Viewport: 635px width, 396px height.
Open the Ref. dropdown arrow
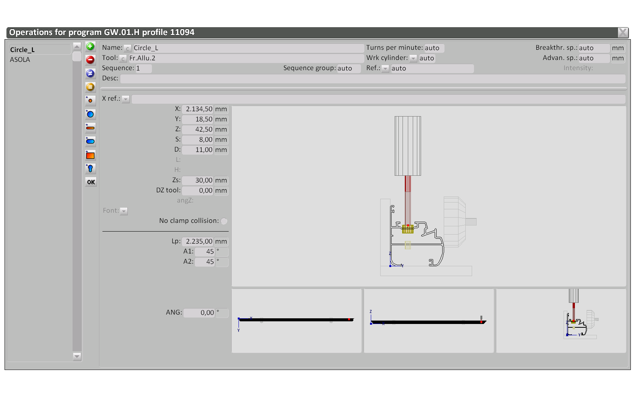(385, 69)
